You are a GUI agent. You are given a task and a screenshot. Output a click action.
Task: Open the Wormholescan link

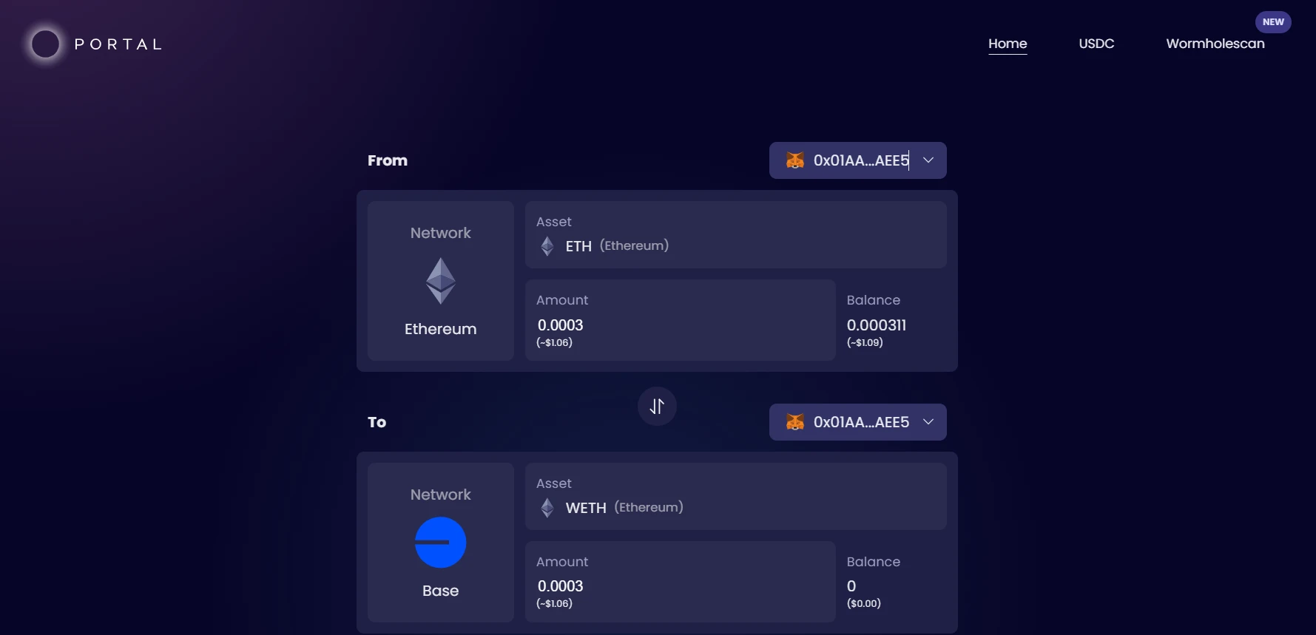(1215, 44)
